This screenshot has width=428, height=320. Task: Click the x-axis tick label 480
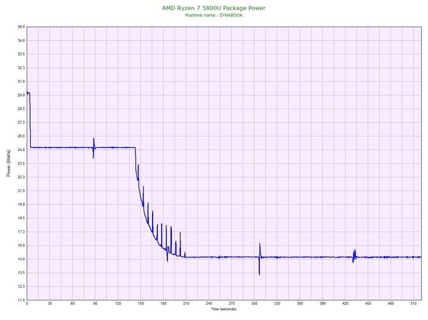[x=391, y=303]
